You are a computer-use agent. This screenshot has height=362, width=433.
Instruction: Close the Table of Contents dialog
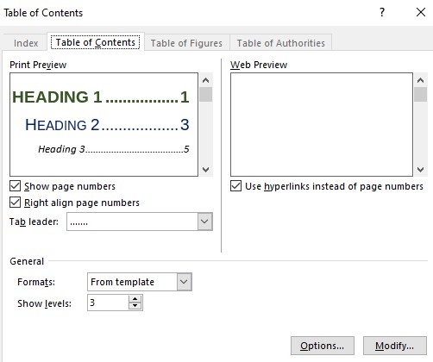[x=421, y=12]
